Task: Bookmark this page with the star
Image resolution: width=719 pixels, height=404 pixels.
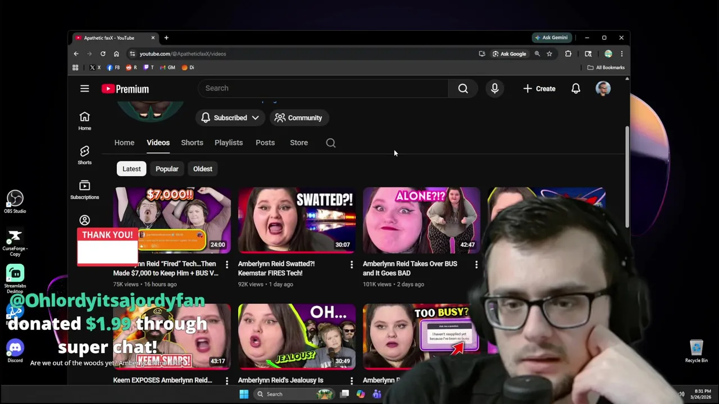Action: (549, 54)
